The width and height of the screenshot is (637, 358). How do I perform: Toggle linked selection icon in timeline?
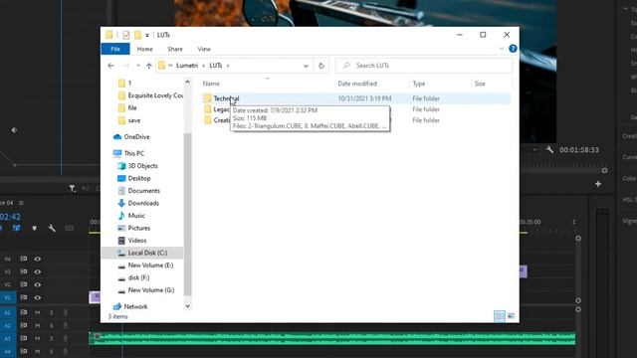coord(16,228)
